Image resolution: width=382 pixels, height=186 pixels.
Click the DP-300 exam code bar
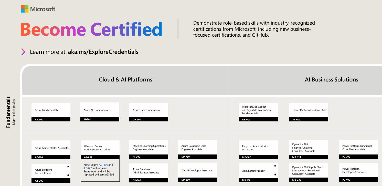pos(149,180)
